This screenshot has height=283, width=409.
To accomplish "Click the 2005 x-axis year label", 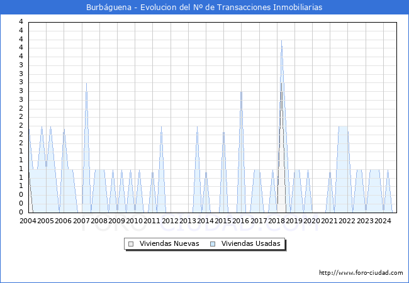I will [x=46, y=221].
